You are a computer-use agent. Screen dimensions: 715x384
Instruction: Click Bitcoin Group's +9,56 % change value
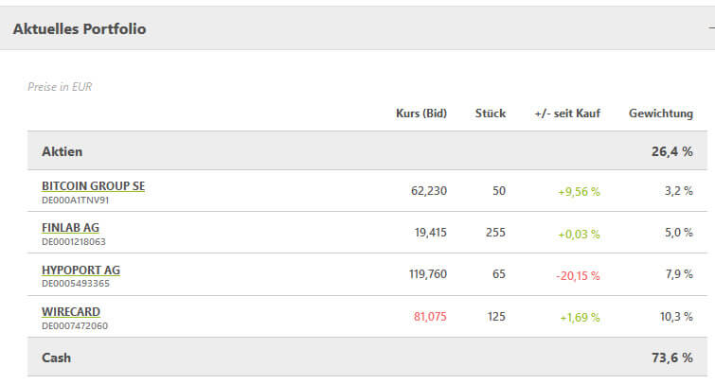tap(579, 192)
